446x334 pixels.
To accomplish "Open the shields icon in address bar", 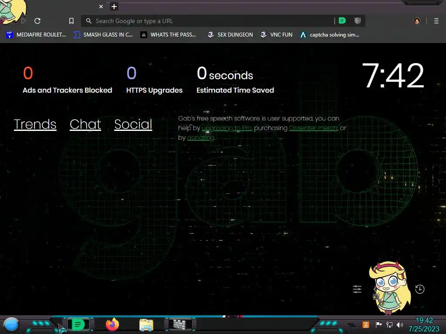I will [358, 21].
